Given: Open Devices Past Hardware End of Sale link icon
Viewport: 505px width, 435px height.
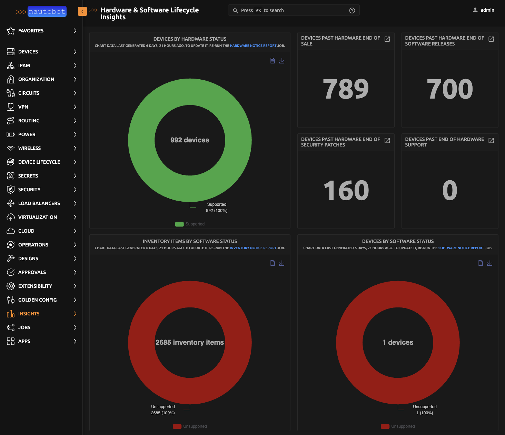Looking at the screenshot, I should click(387, 39).
